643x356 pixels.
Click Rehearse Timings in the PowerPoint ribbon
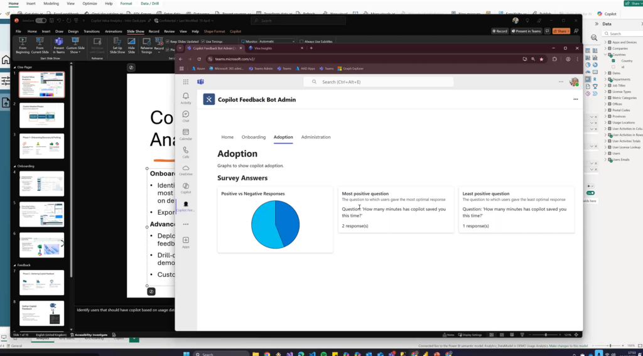click(146, 46)
